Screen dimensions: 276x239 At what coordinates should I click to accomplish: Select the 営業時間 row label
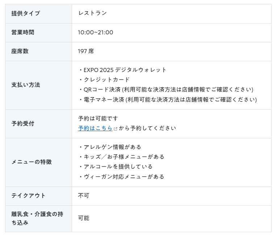tap(23, 32)
